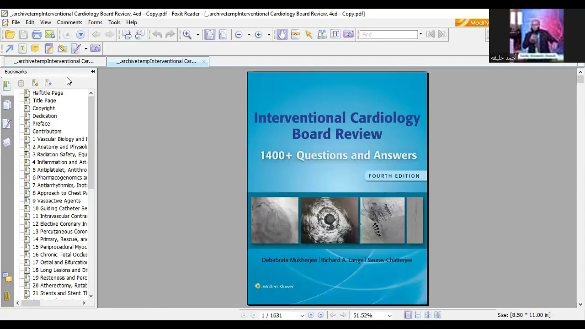Open the Forms menu
This screenshot has width=585, height=329.
click(x=95, y=22)
